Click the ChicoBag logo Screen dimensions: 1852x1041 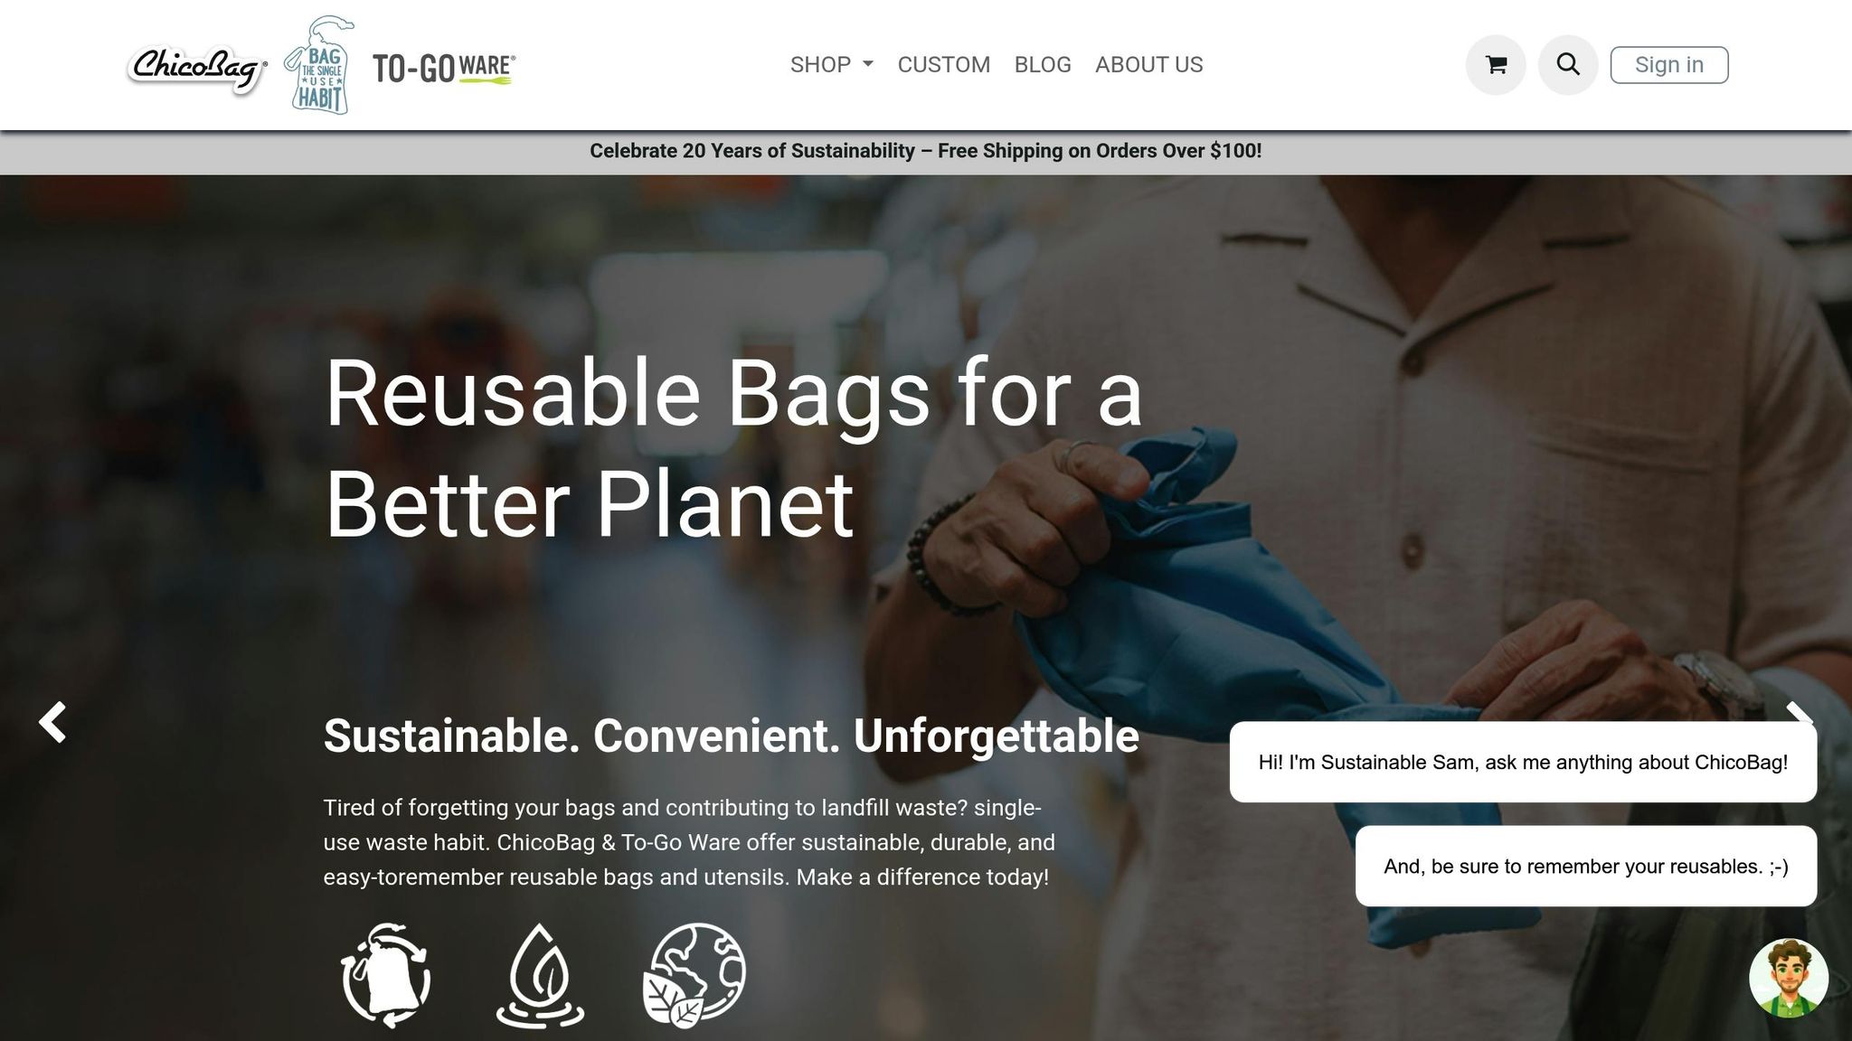[x=197, y=69]
